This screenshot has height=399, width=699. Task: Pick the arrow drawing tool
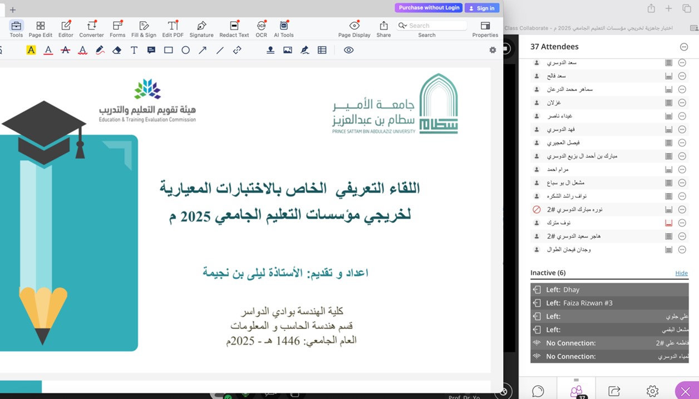pyautogui.click(x=203, y=50)
